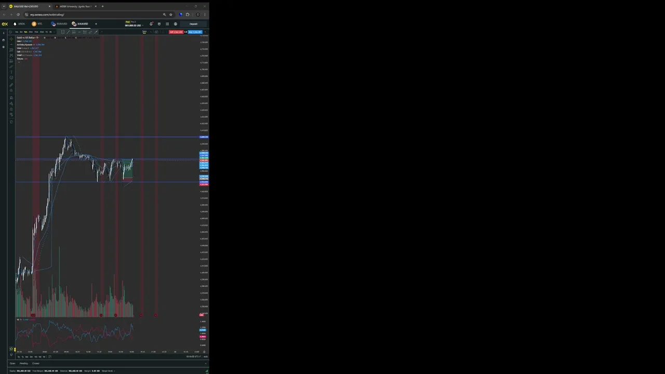Click the Exness logo
Viewport: 665px width, 374px height.
tap(5, 24)
